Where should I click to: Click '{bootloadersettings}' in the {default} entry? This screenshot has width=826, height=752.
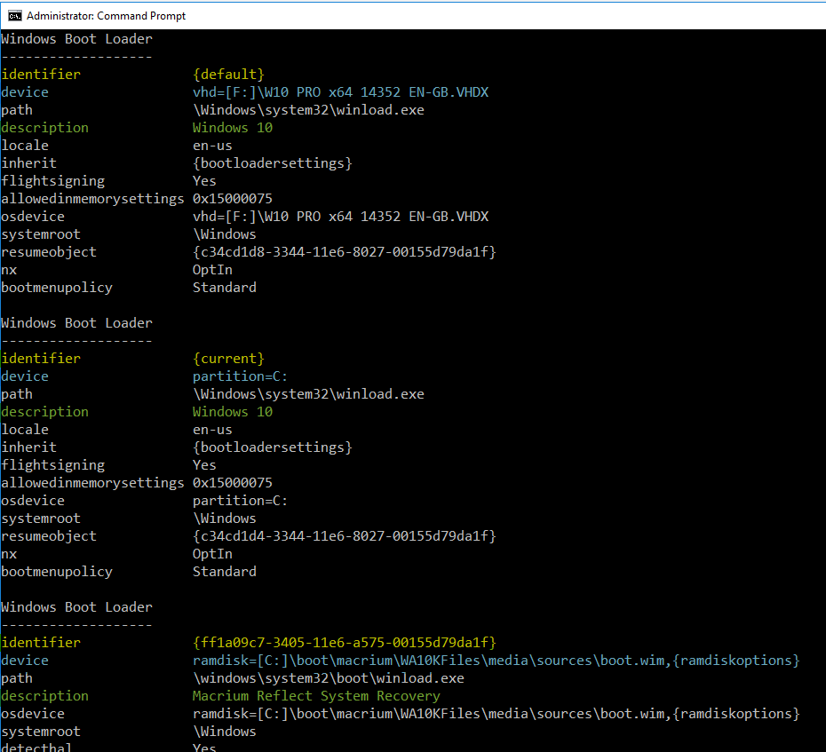273,163
